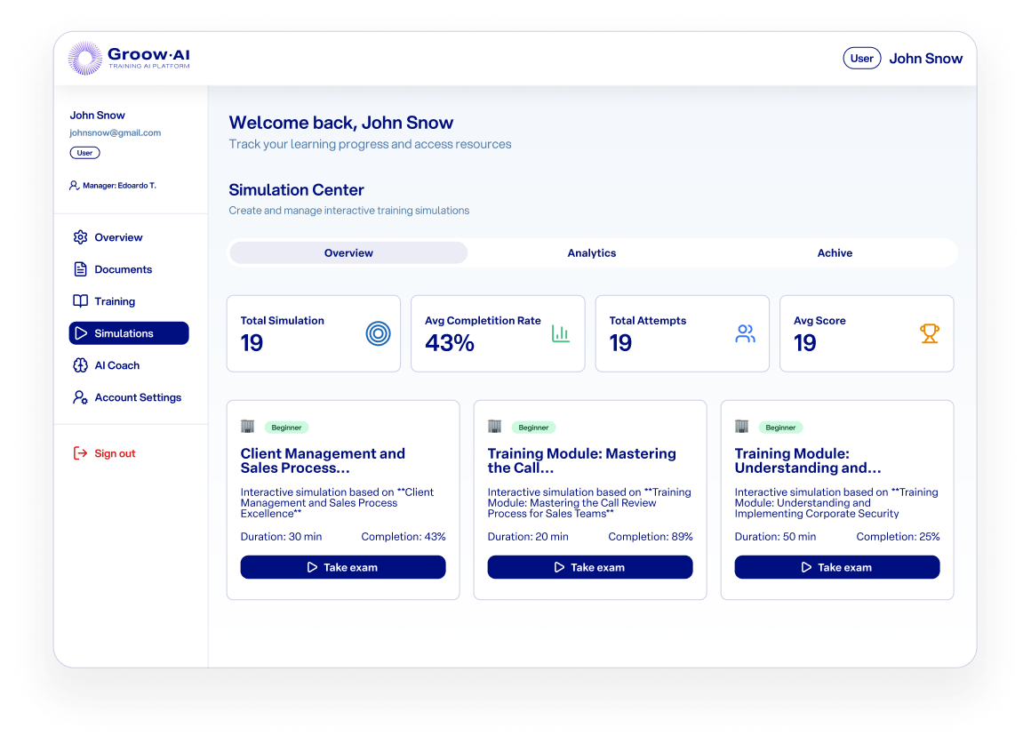Open Training in the sidebar menu
The width and height of the screenshot is (1031, 744).
pyautogui.click(x=115, y=301)
